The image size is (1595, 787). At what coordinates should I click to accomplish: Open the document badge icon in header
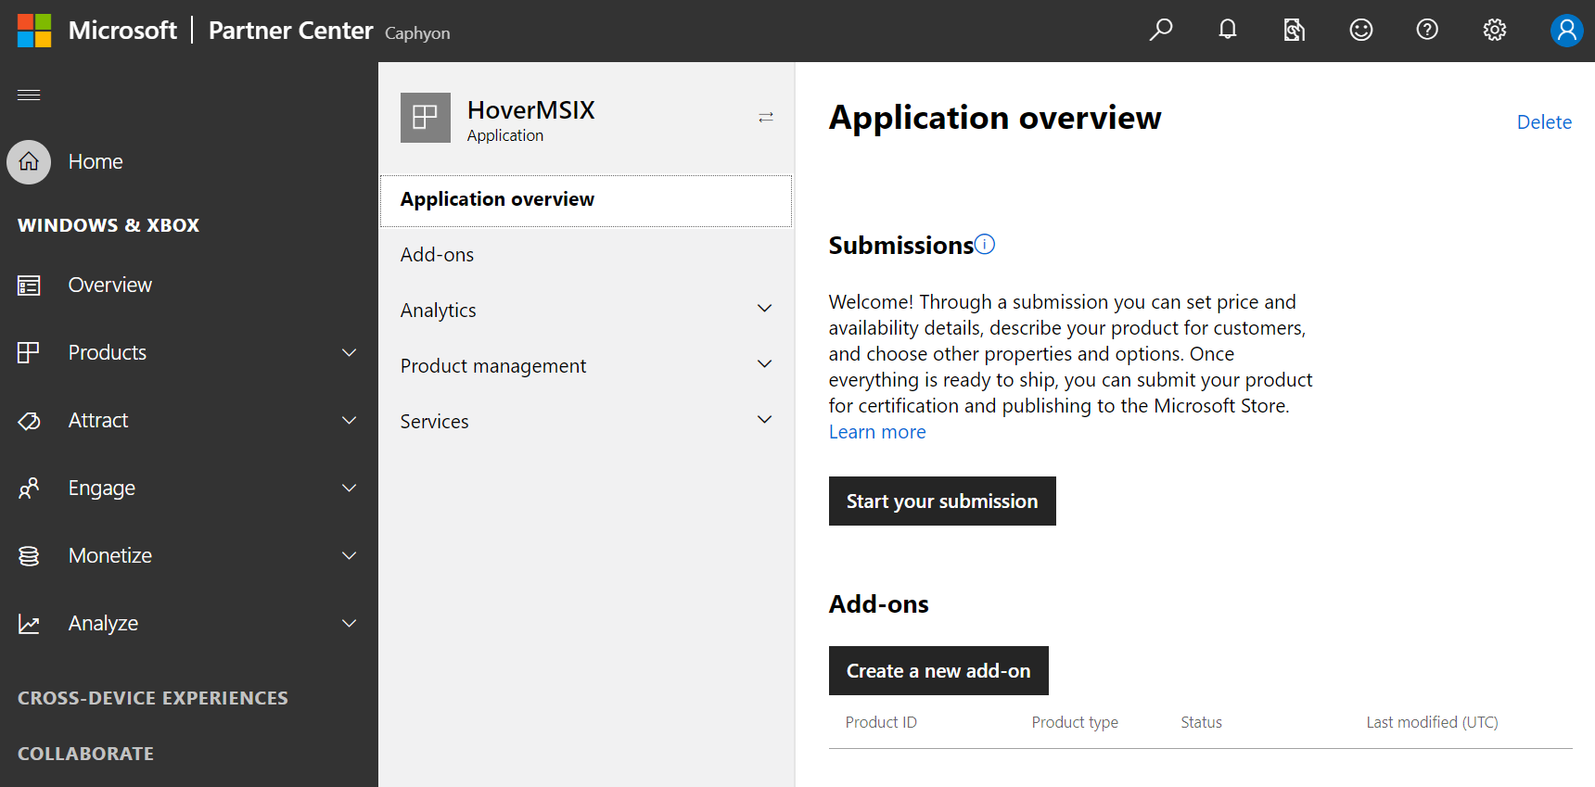tap(1295, 30)
